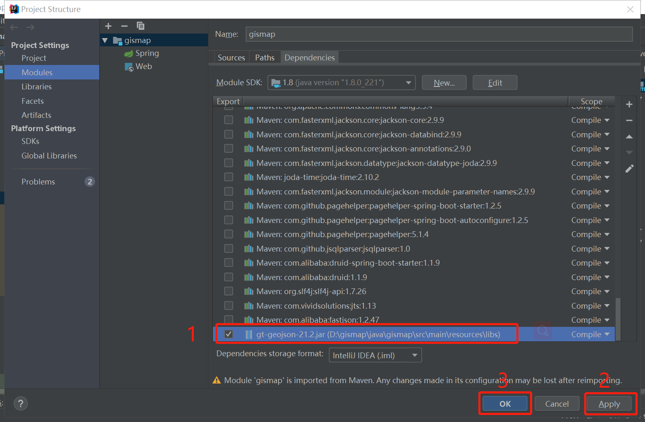Move dependency down with arrow icon
The height and width of the screenshot is (422, 645).
(x=629, y=153)
